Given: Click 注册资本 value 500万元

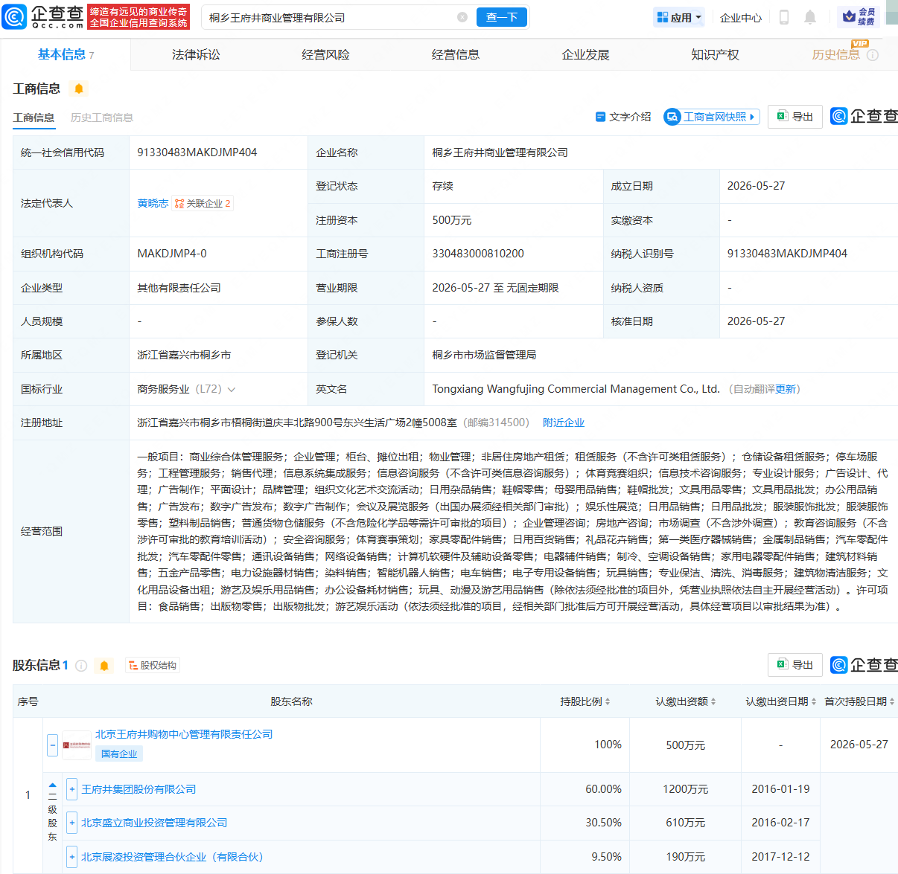Looking at the screenshot, I should tap(452, 220).
